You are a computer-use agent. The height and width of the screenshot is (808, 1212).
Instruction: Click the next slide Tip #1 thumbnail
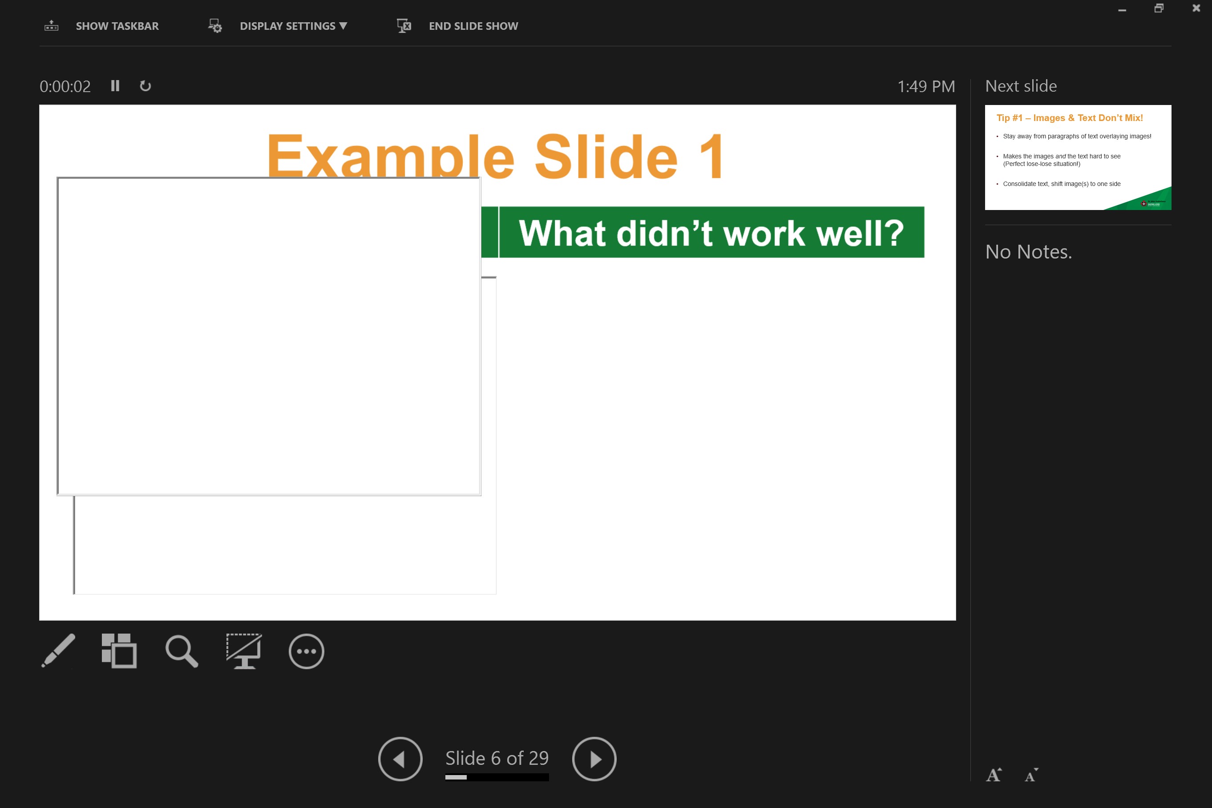1078,157
